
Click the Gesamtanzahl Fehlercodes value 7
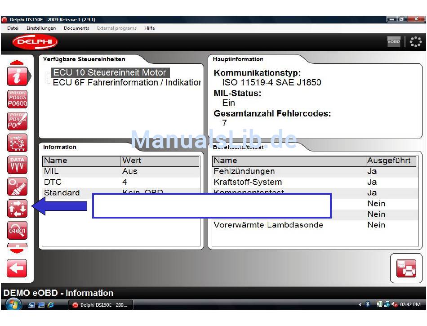tap(224, 123)
